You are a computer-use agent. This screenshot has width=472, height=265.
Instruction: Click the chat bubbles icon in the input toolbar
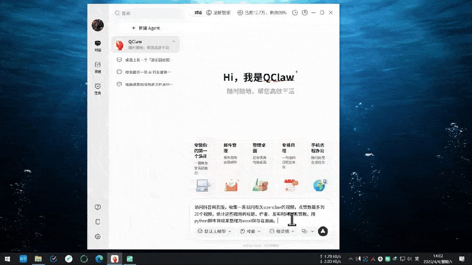coord(304,231)
